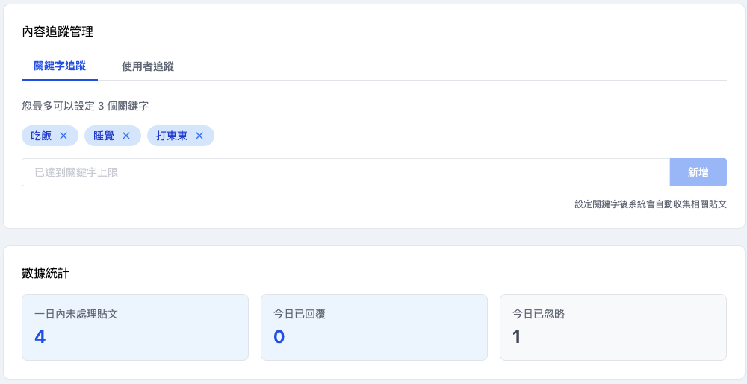Click the hint 設定關鍵字後系統會自動收集相關貼文

[650, 204]
